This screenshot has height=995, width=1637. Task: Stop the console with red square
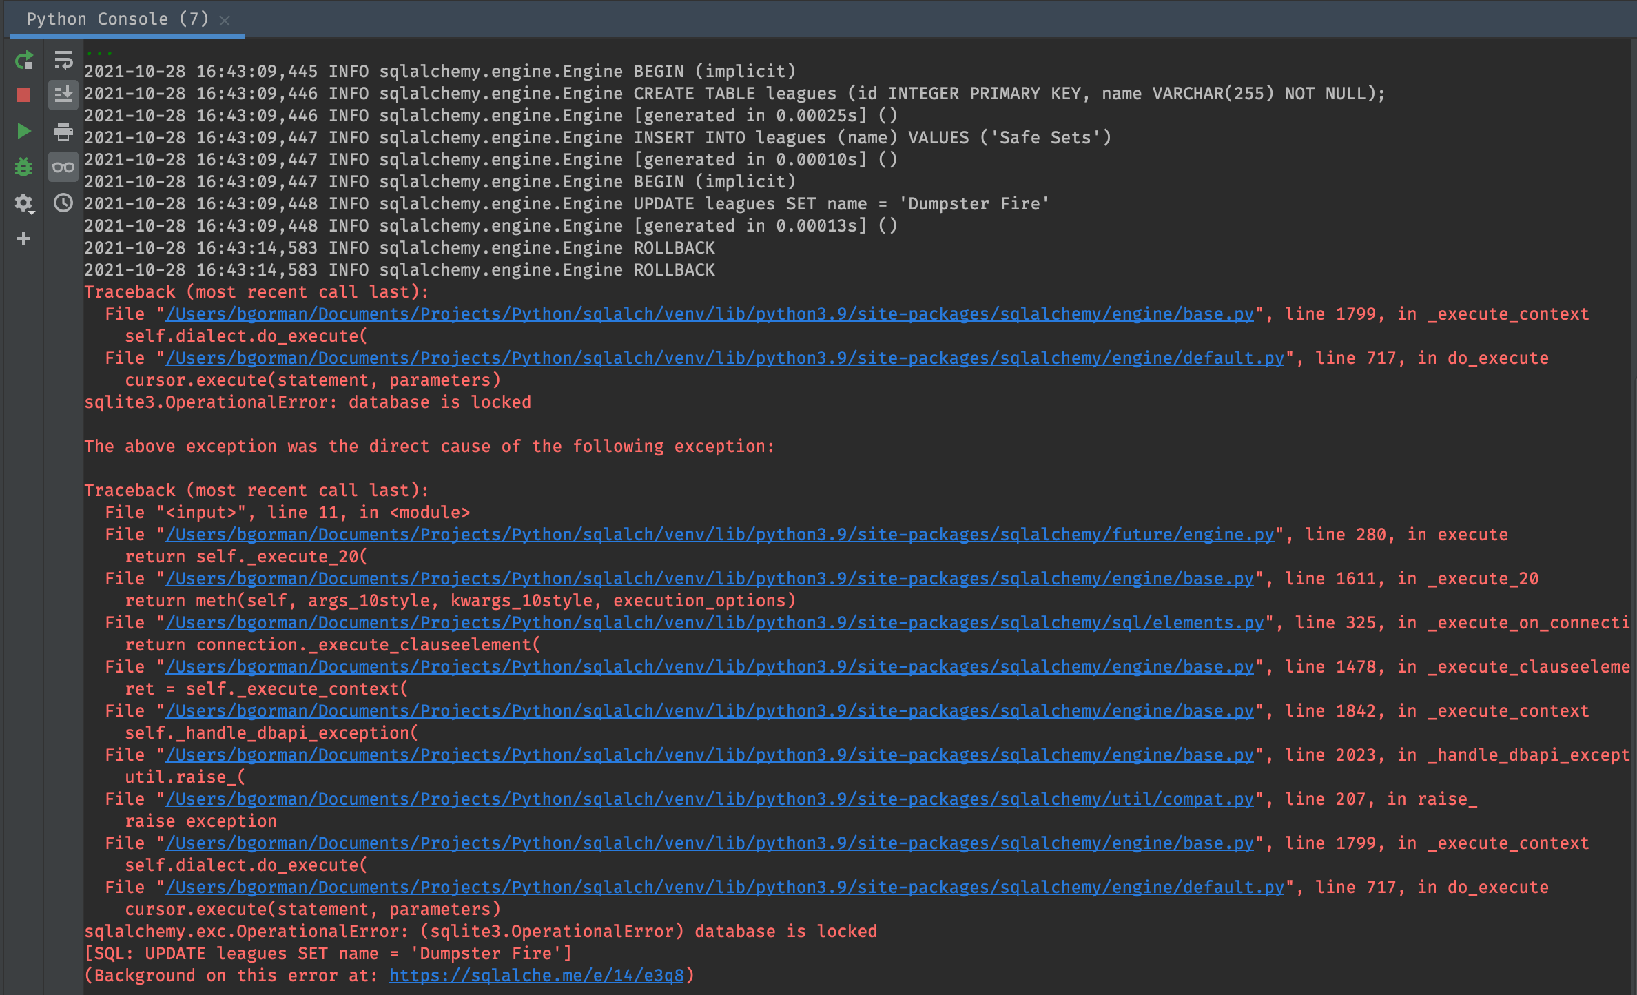coord(23,95)
